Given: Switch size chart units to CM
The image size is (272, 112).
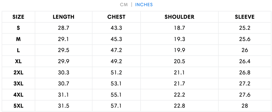Looking at the screenshot, I should tap(124, 5).
